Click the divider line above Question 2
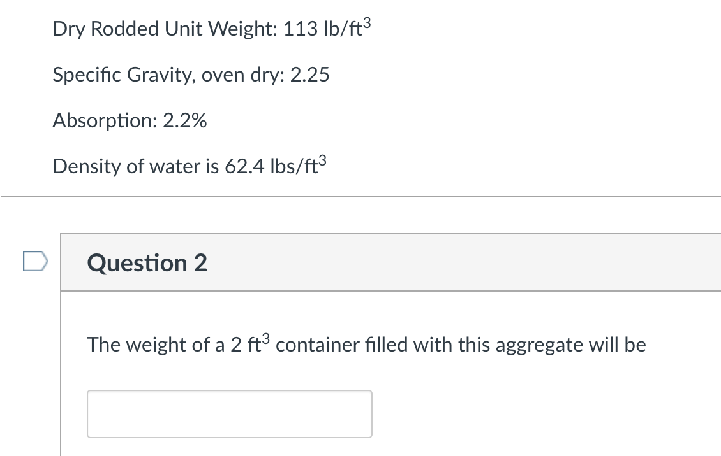 360,197
